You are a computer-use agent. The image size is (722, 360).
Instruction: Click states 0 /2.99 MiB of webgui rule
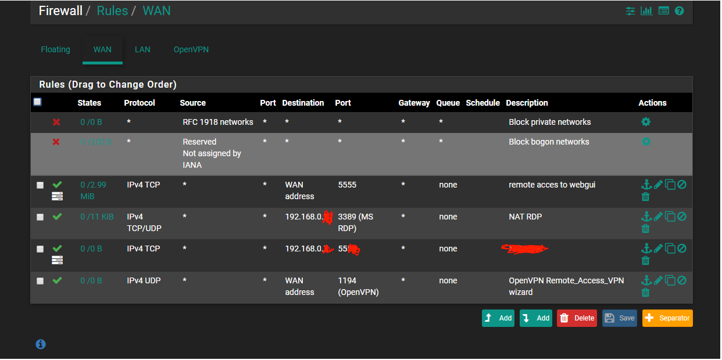click(93, 190)
